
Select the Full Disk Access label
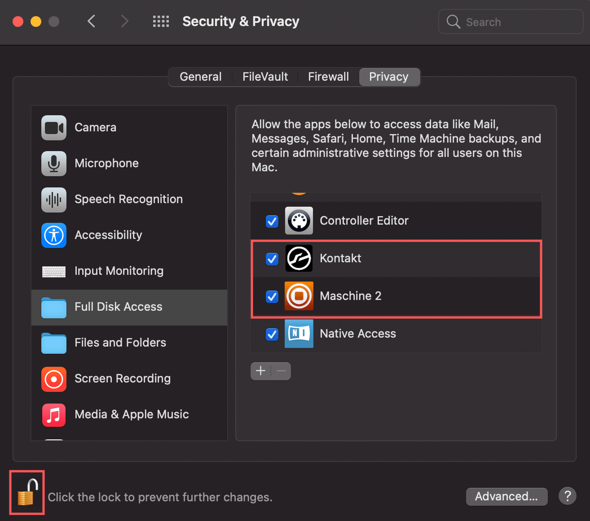tap(119, 307)
